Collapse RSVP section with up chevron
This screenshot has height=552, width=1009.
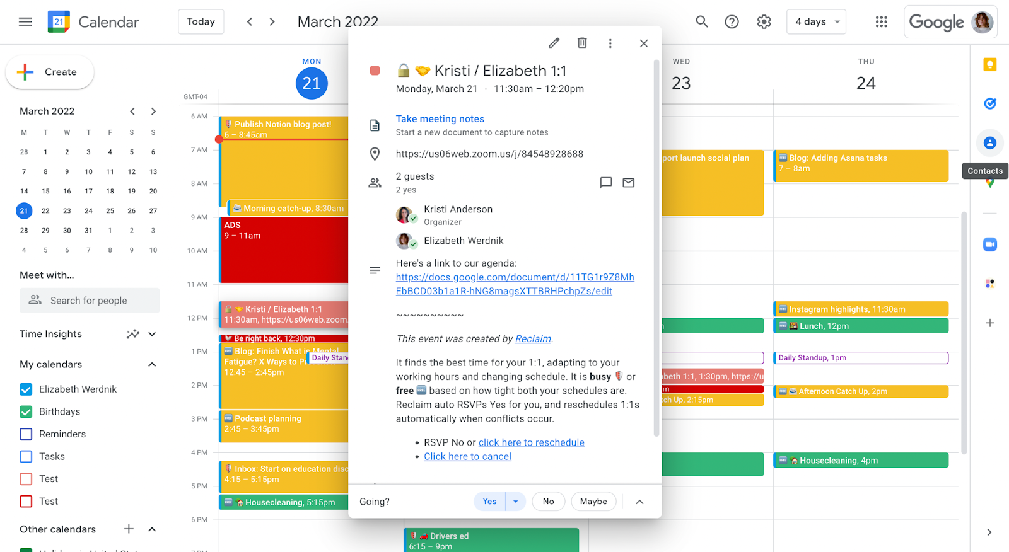click(x=639, y=502)
